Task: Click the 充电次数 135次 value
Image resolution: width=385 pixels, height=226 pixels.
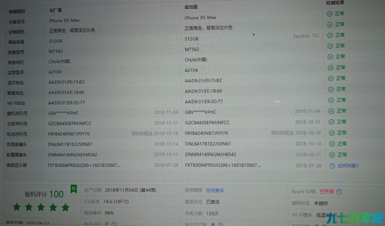Action: [x=212, y=214]
